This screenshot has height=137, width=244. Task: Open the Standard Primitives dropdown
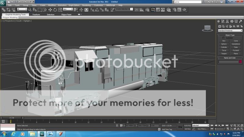[x=230, y=30]
